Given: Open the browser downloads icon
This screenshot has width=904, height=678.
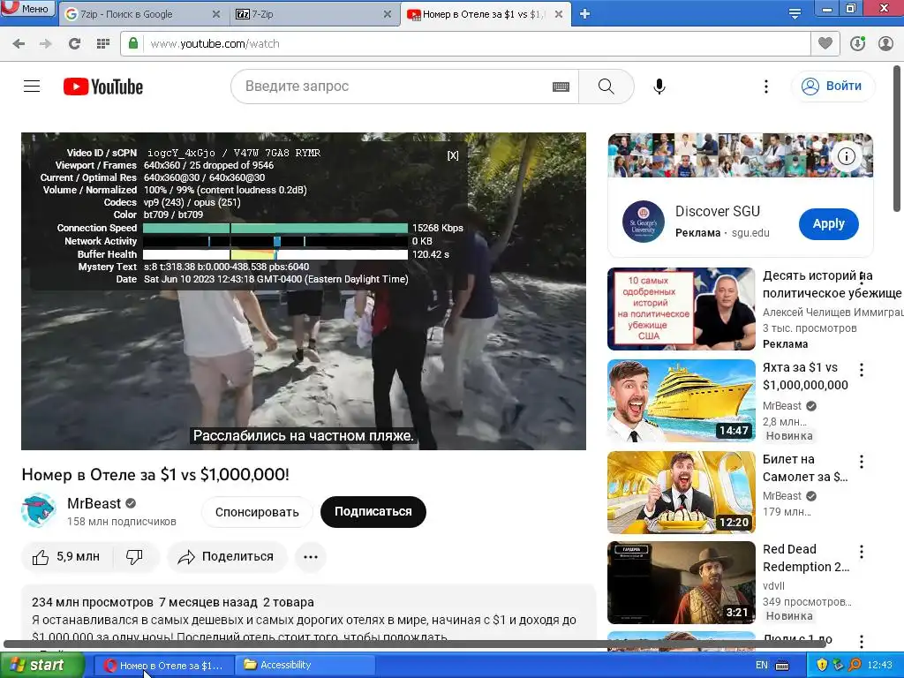Looking at the screenshot, I should click(857, 44).
